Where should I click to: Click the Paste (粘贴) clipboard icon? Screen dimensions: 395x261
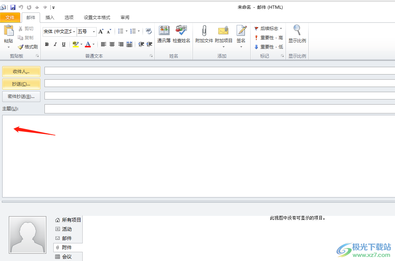pyautogui.click(x=8, y=32)
